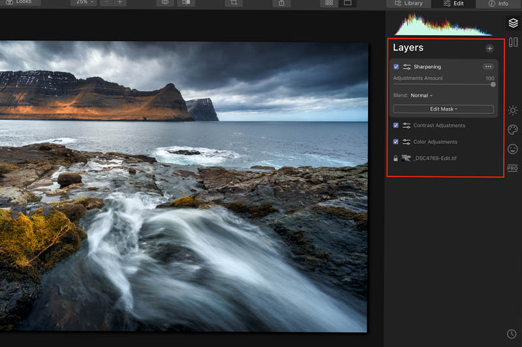522x347 pixels.
Task: Expand the Edit Mask dropdown
Action: (x=443, y=109)
